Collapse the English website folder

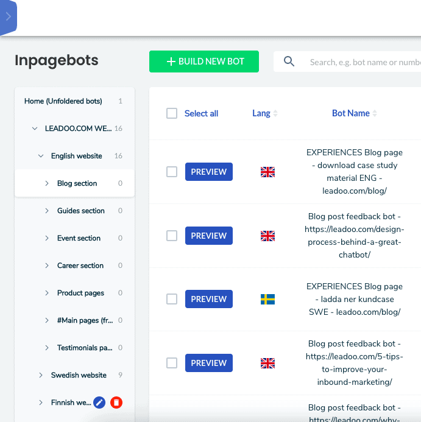click(x=41, y=156)
